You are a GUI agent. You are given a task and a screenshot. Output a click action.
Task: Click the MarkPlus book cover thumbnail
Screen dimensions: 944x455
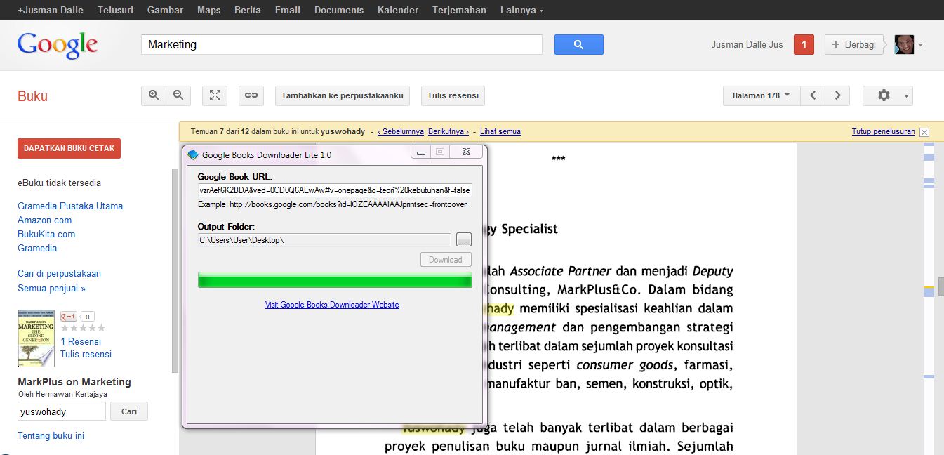point(36,338)
